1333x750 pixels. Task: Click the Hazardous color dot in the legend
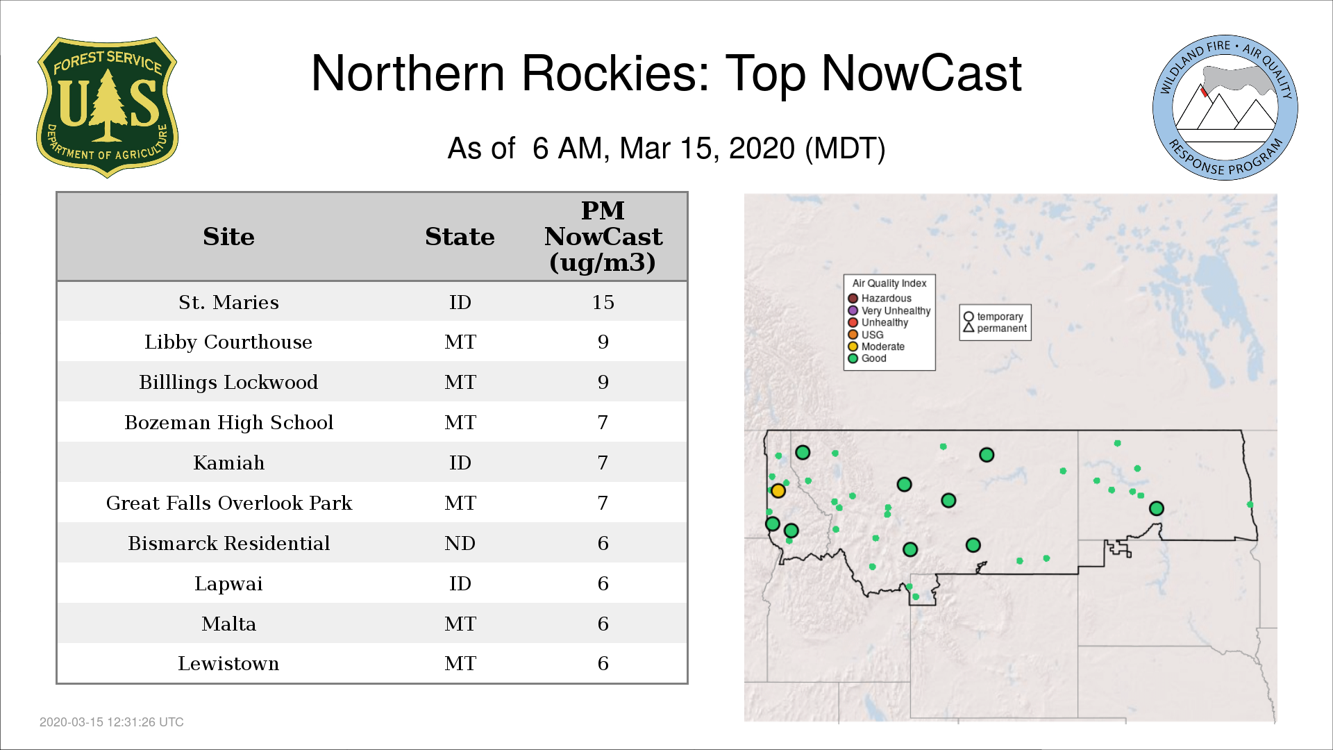tap(853, 299)
